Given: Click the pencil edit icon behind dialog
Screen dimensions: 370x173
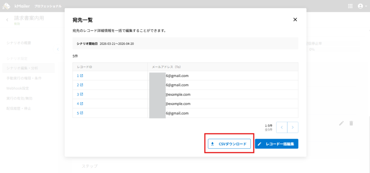Looking at the screenshot, I should pos(341,123).
